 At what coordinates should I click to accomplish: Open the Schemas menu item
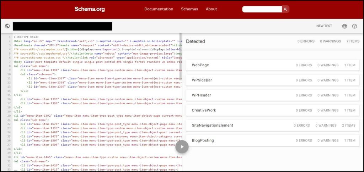tap(189, 9)
